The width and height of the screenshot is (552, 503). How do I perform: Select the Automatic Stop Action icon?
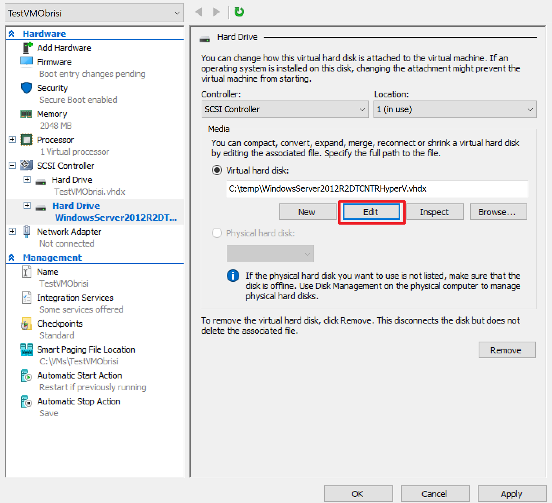[26, 401]
